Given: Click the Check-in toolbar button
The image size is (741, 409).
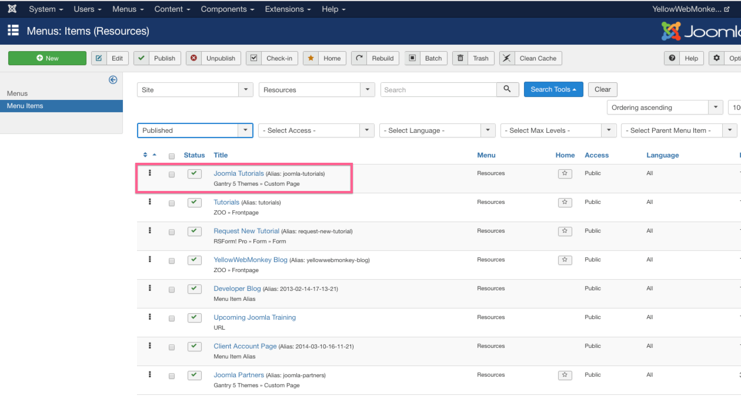Looking at the screenshot, I should click(272, 58).
